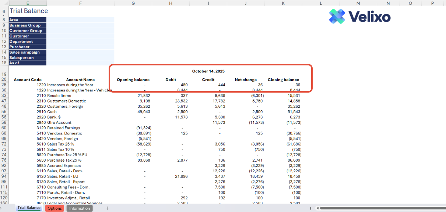Open the Options sheet tab

pyautogui.click(x=55, y=208)
